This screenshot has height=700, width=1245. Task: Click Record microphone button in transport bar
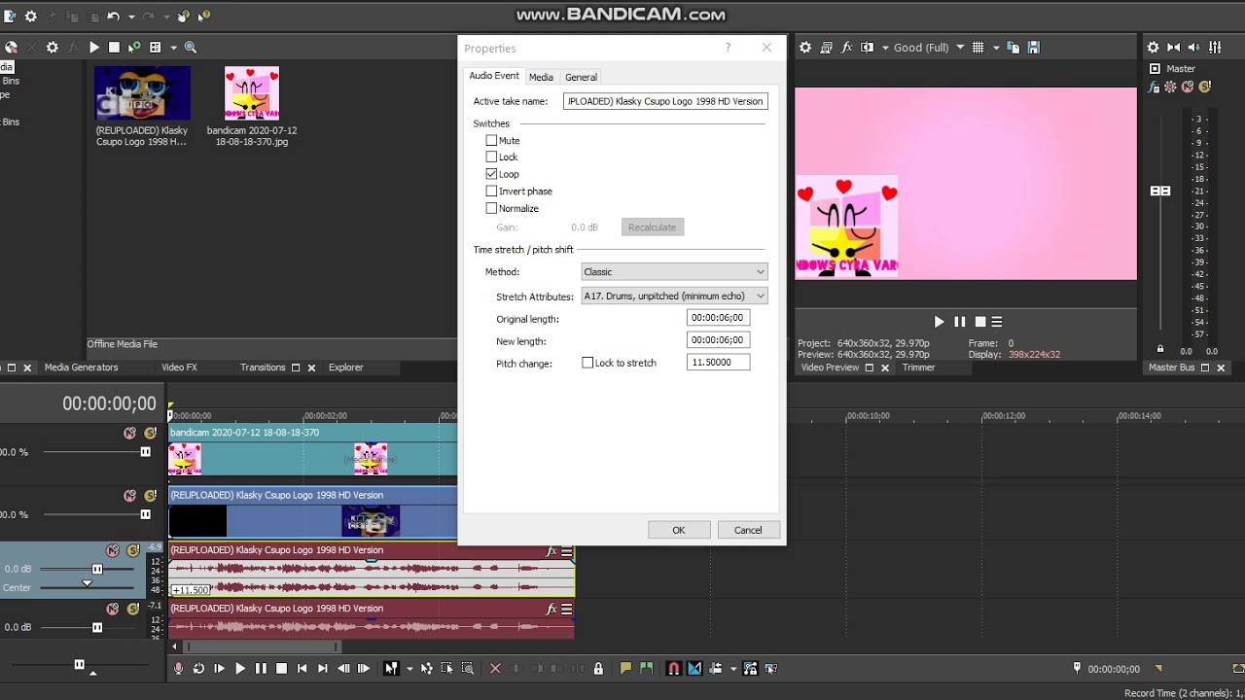pyautogui.click(x=178, y=668)
